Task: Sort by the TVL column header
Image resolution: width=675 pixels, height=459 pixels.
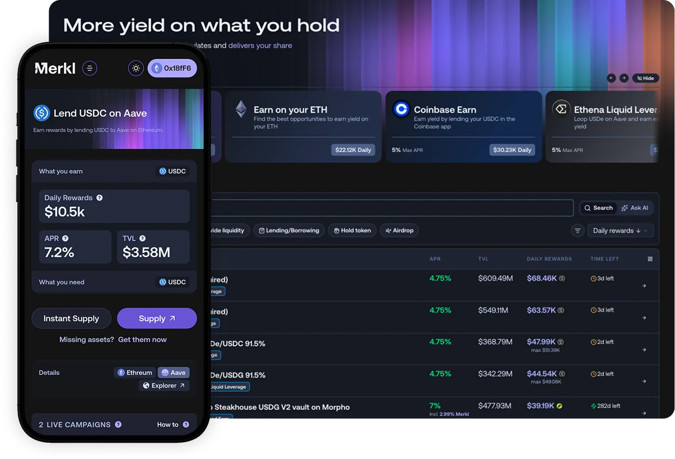Action: 483,259
